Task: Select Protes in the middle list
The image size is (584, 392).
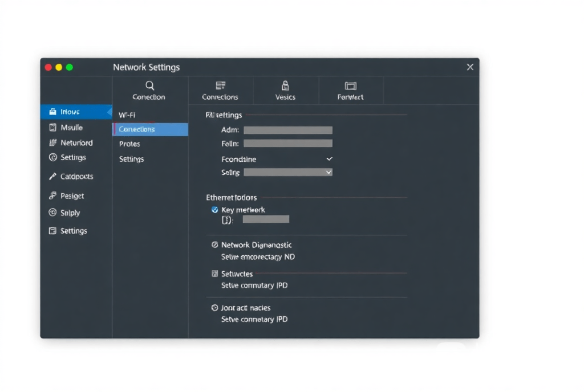Action: 129,144
